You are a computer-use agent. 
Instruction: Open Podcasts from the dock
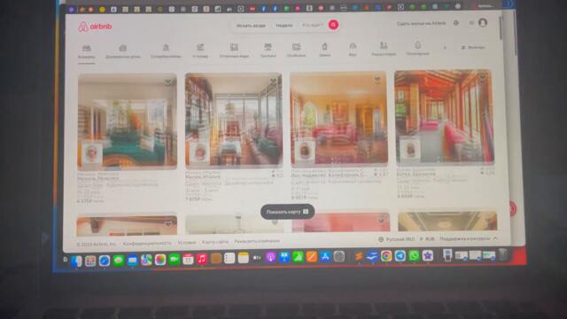tap(270, 258)
